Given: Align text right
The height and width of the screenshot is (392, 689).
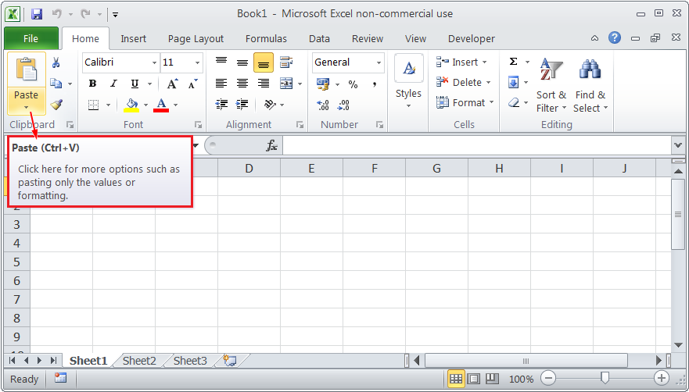Looking at the screenshot, I should point(264,83).
